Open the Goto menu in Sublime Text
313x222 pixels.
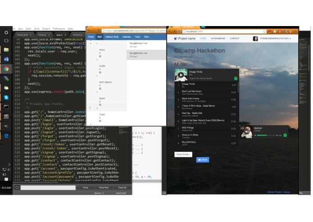(x=28, y=29)
